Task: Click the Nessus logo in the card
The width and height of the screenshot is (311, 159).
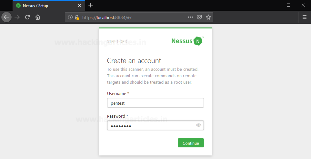Action: click(187, 41)
